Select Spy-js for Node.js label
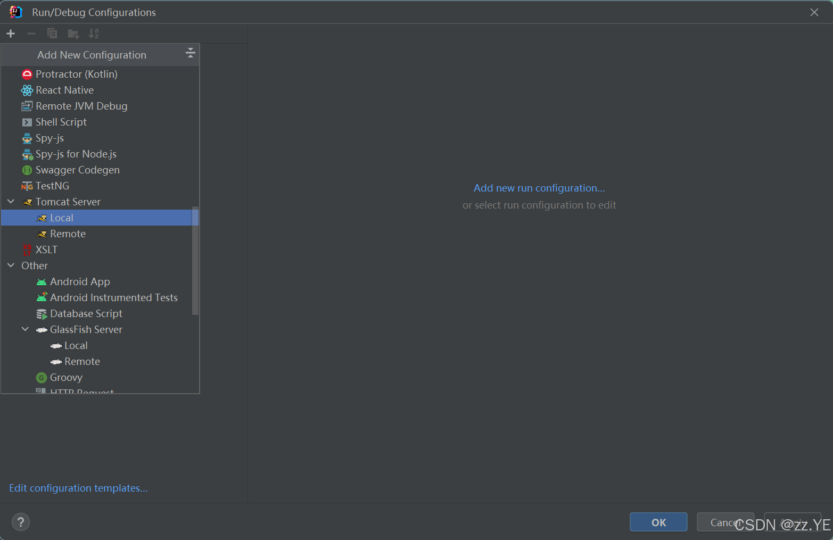 pyautogui.click(x=76, y=154)
